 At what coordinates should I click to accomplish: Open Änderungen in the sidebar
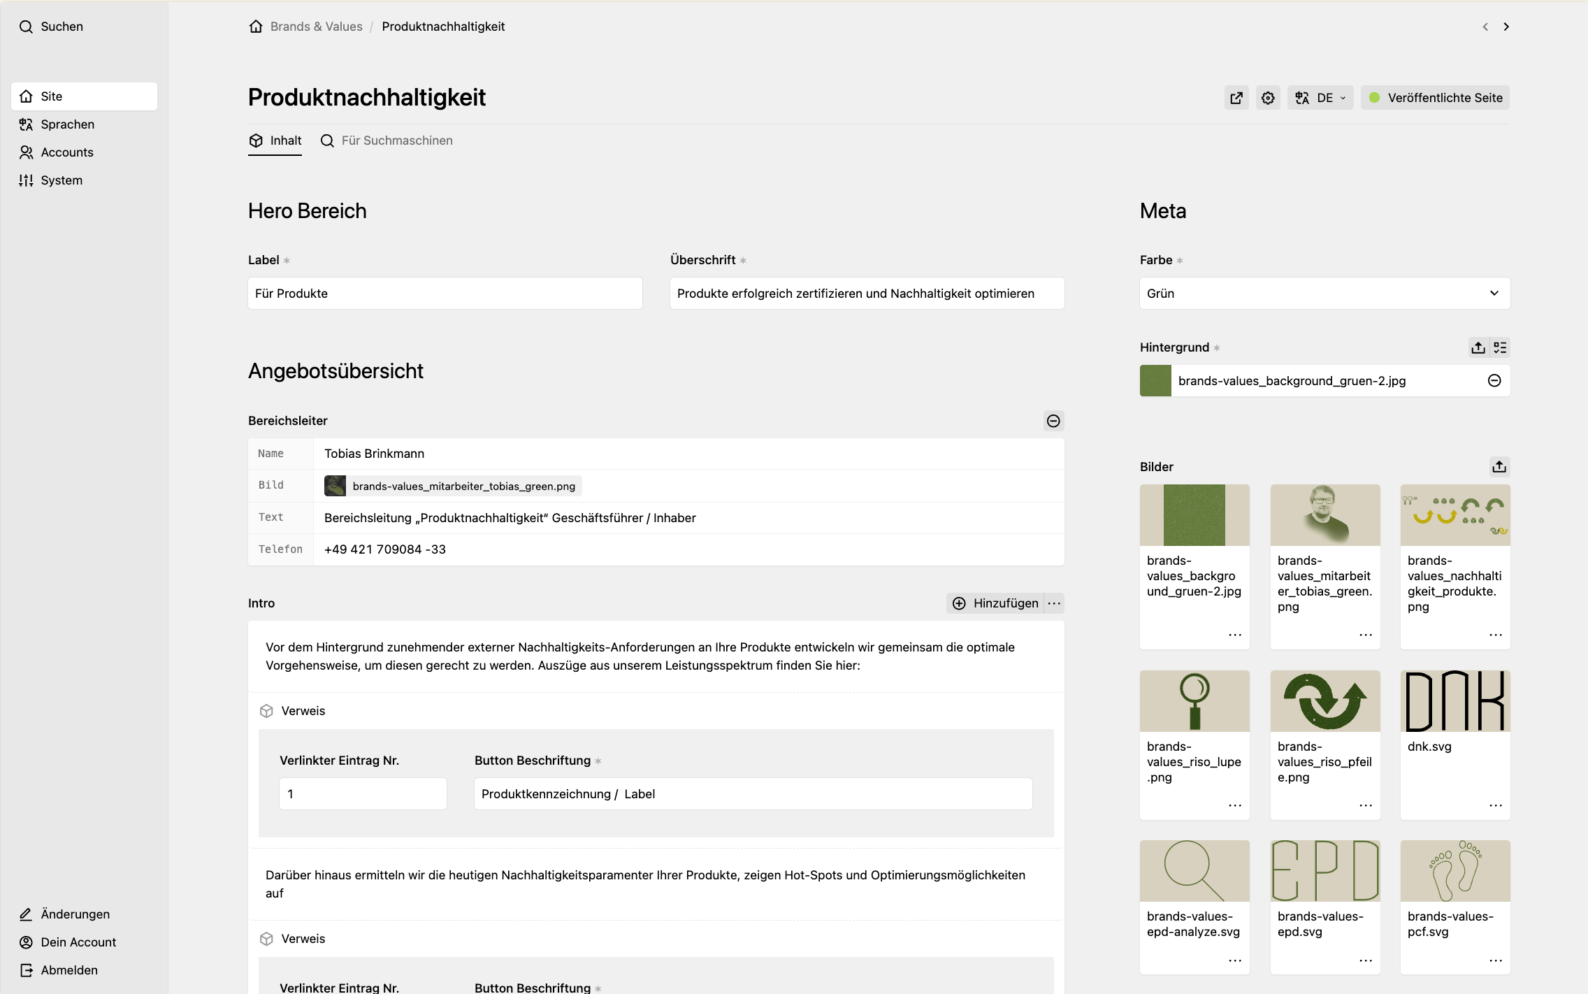click(64, 914)
